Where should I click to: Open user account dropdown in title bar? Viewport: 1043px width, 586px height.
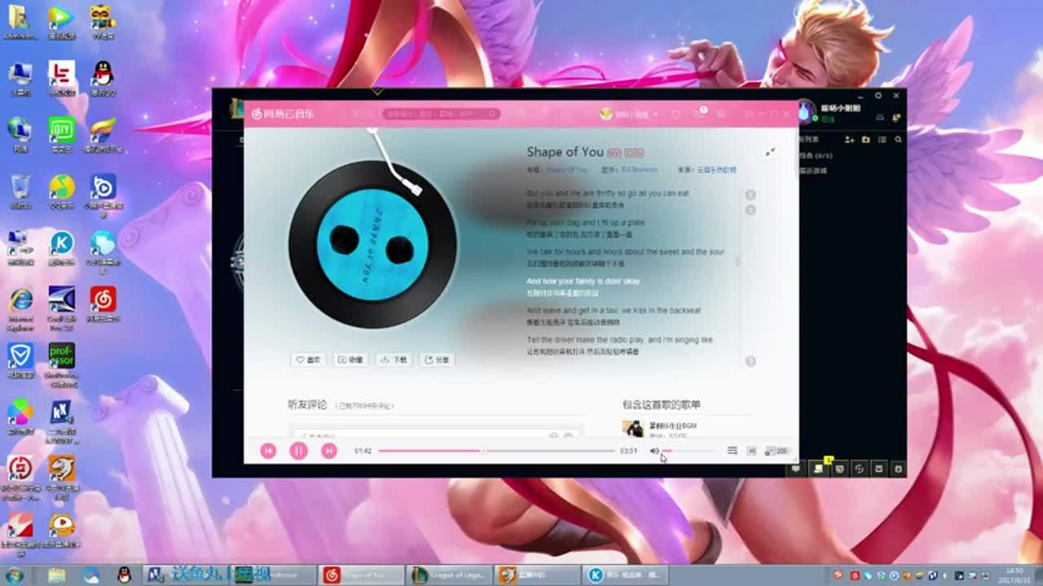[x=629, y=115]
